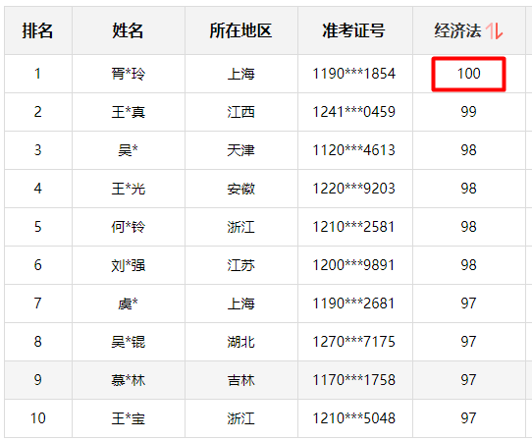Image resolution: width=532 pixels, height=441 pixels.
Task: Click region 江苏
Action: coord(240,265)
